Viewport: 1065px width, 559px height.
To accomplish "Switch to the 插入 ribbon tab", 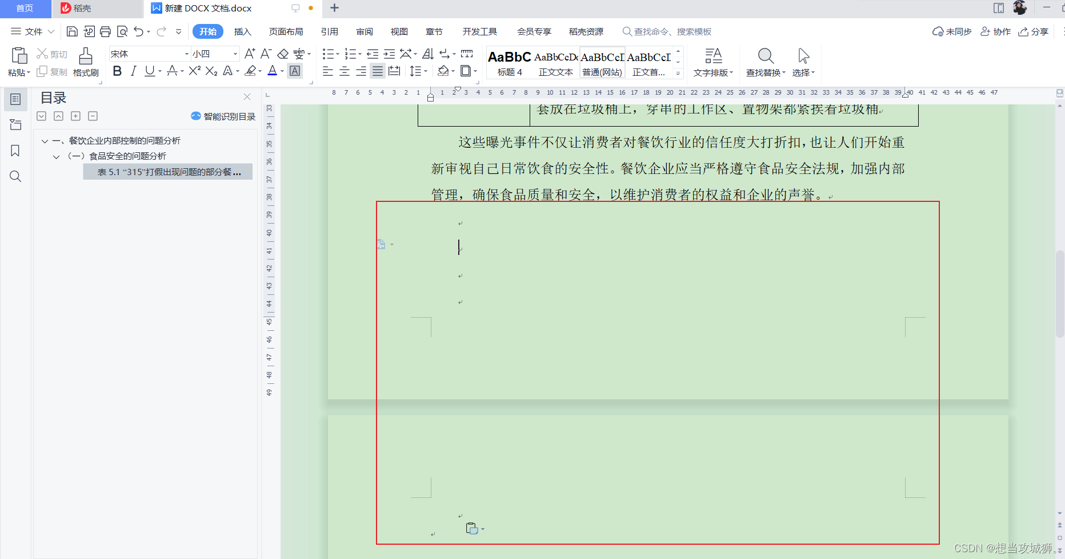I will (x=242, y=31).
